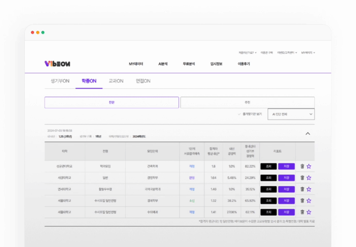Remove the 경제학부 row via trash icon

pos(302,201)
